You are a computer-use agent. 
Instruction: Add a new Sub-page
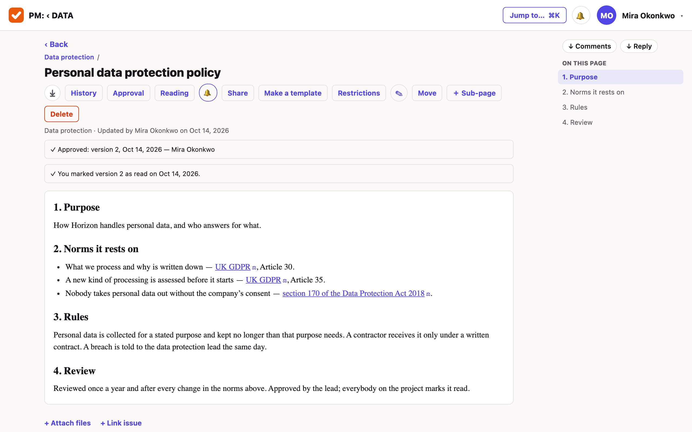point(474,93)
